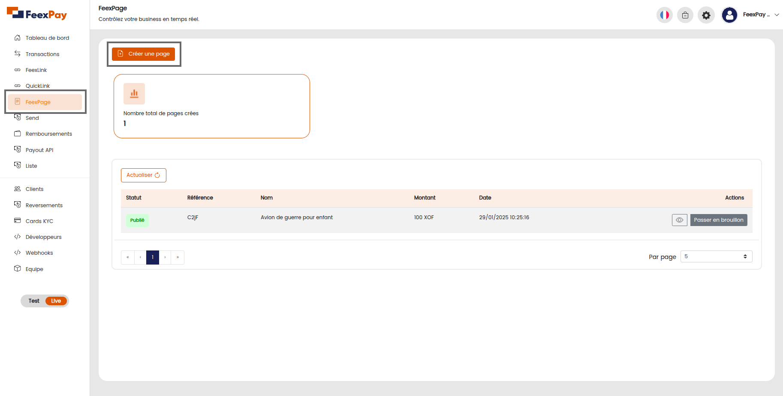Click the Développeurs code icon
The image size is (783, 396).
pyautogui.click(x=18, y=237)
